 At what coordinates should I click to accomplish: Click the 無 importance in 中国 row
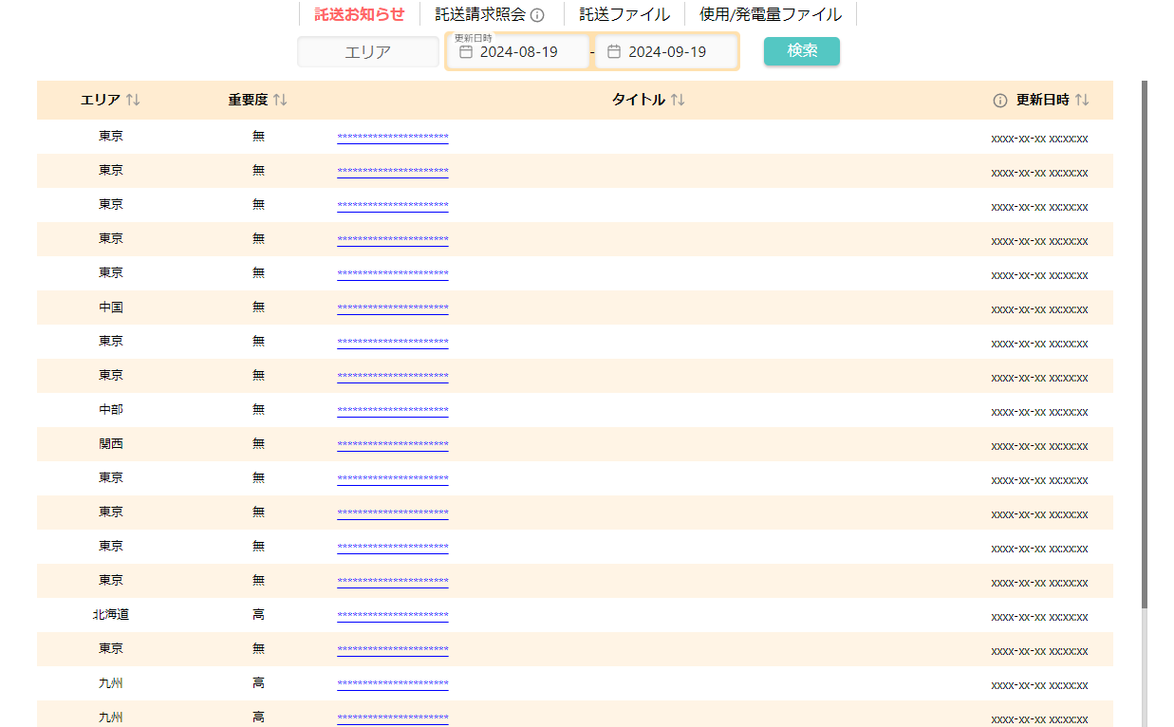pos(258,308)
